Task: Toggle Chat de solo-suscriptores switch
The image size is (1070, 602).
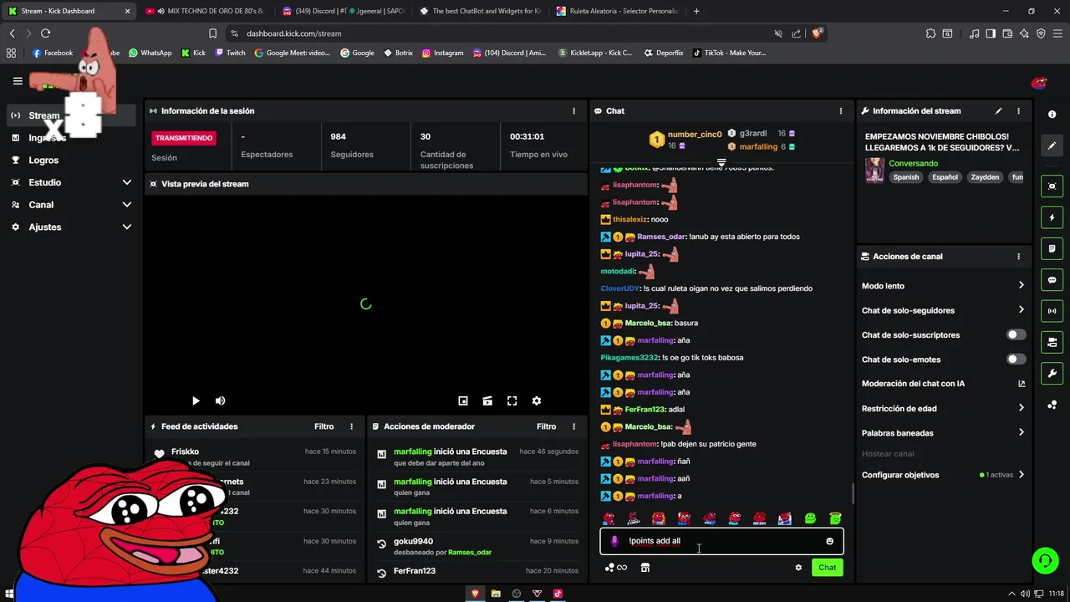Action: point(1016,334)
